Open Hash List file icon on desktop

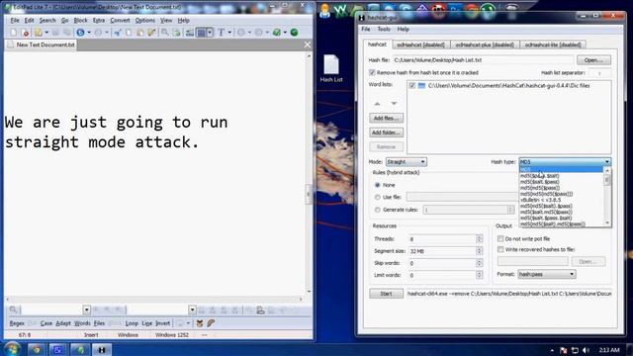[x=331, y=68]
